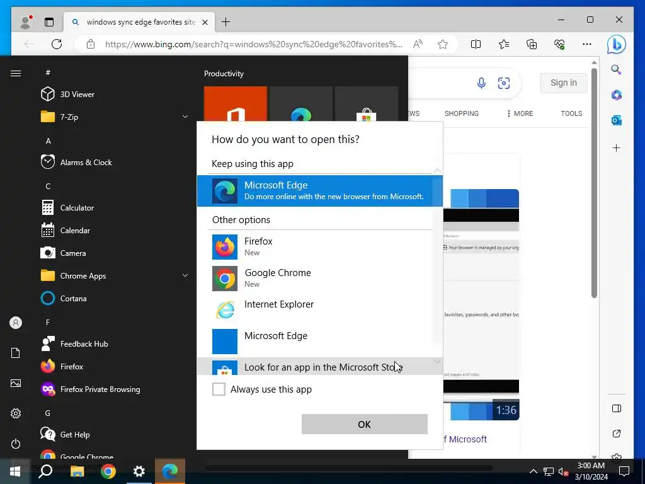Open the SHOPPING tab on Bing
The image size is (645, 484).
point(461,113)
